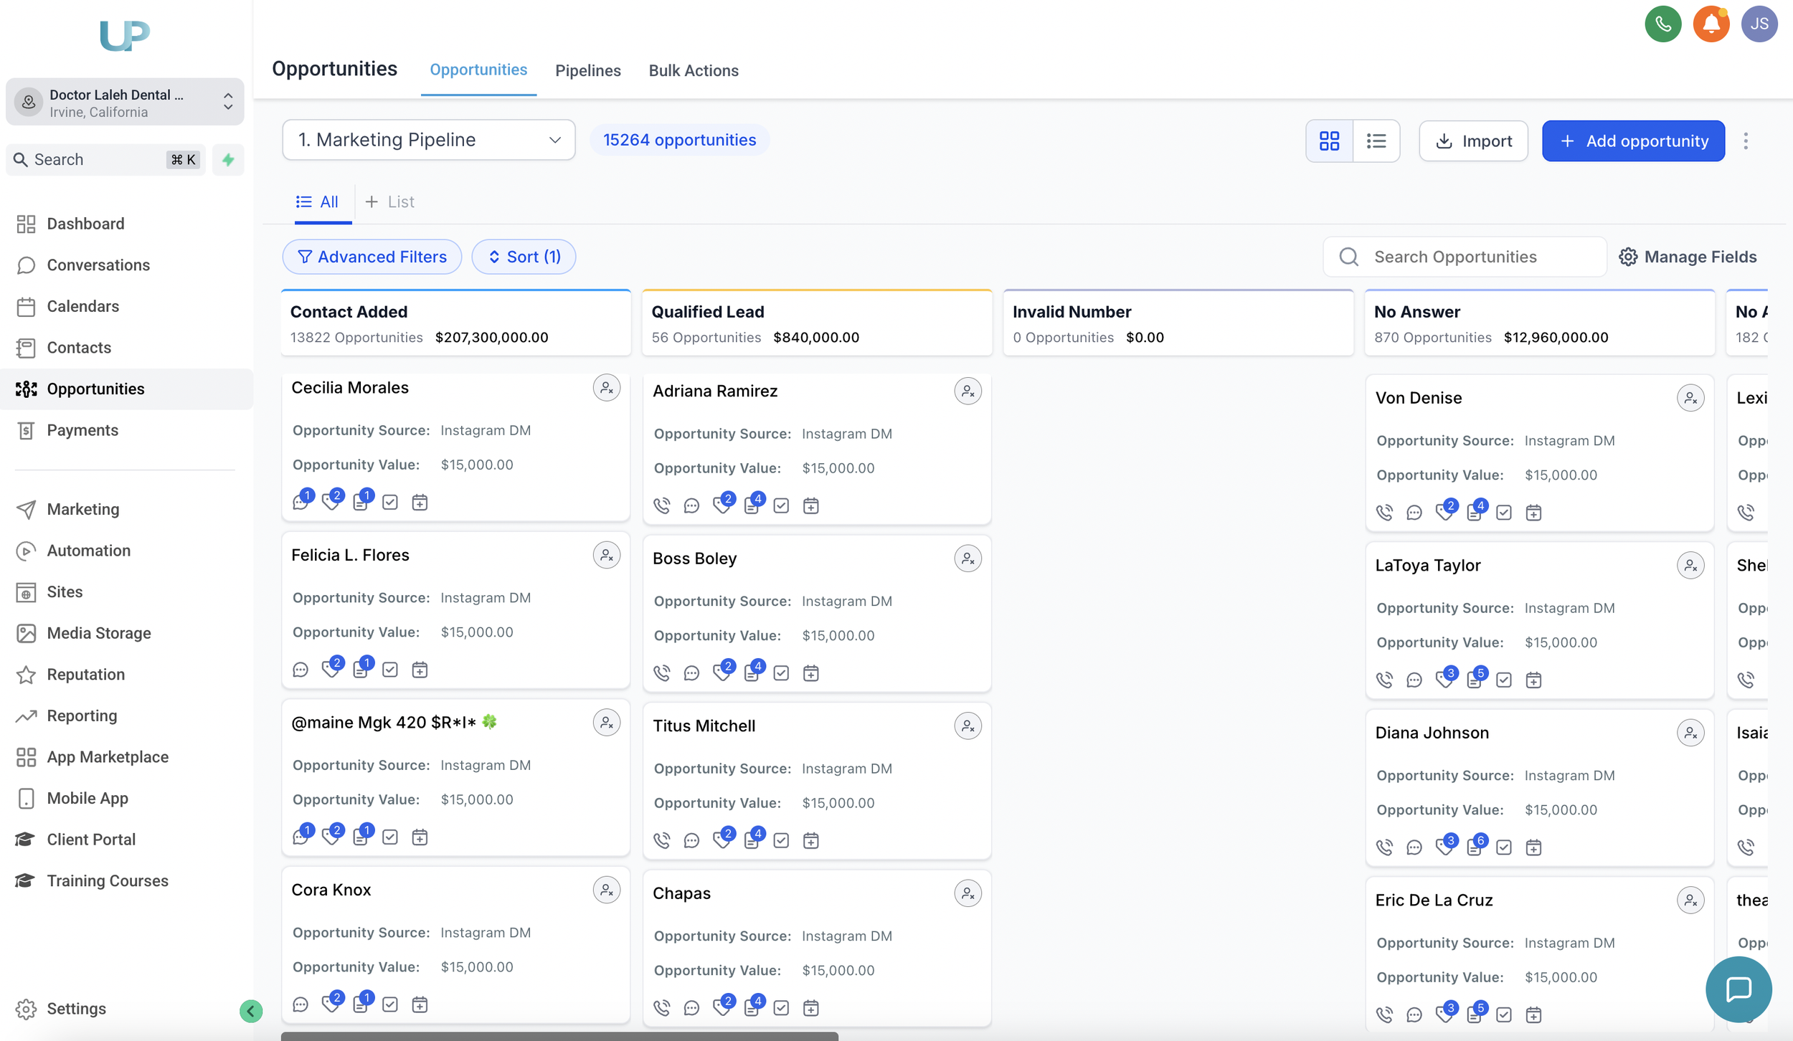Click the lightning quick actions icon
Screen dimensions: 1793x1041
[x=228, y=160]
